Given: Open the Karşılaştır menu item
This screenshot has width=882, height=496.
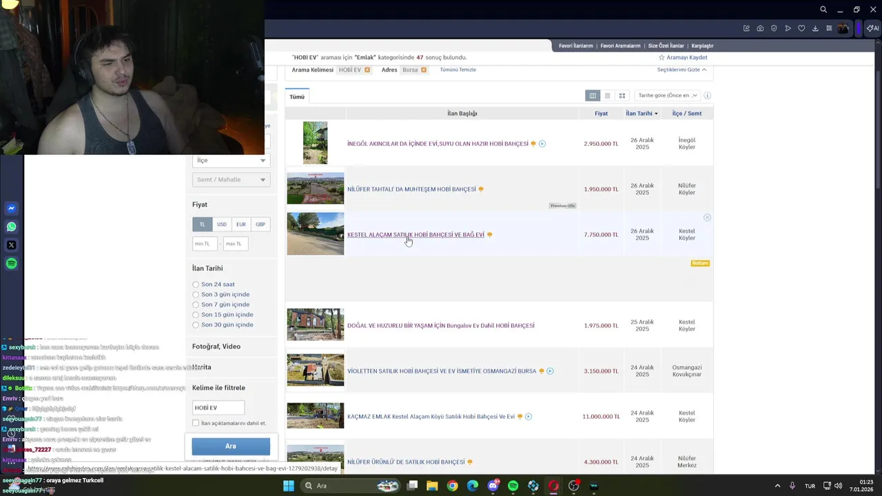Looking at the screenshot, I should [702, 46].
